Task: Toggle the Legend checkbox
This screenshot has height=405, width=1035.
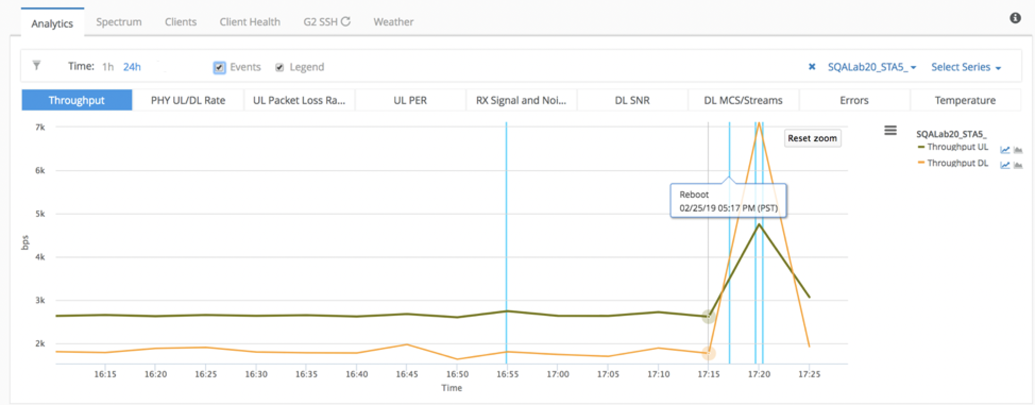Action: [x=279, y=67]
